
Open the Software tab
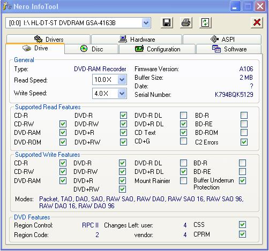point(229,49)
